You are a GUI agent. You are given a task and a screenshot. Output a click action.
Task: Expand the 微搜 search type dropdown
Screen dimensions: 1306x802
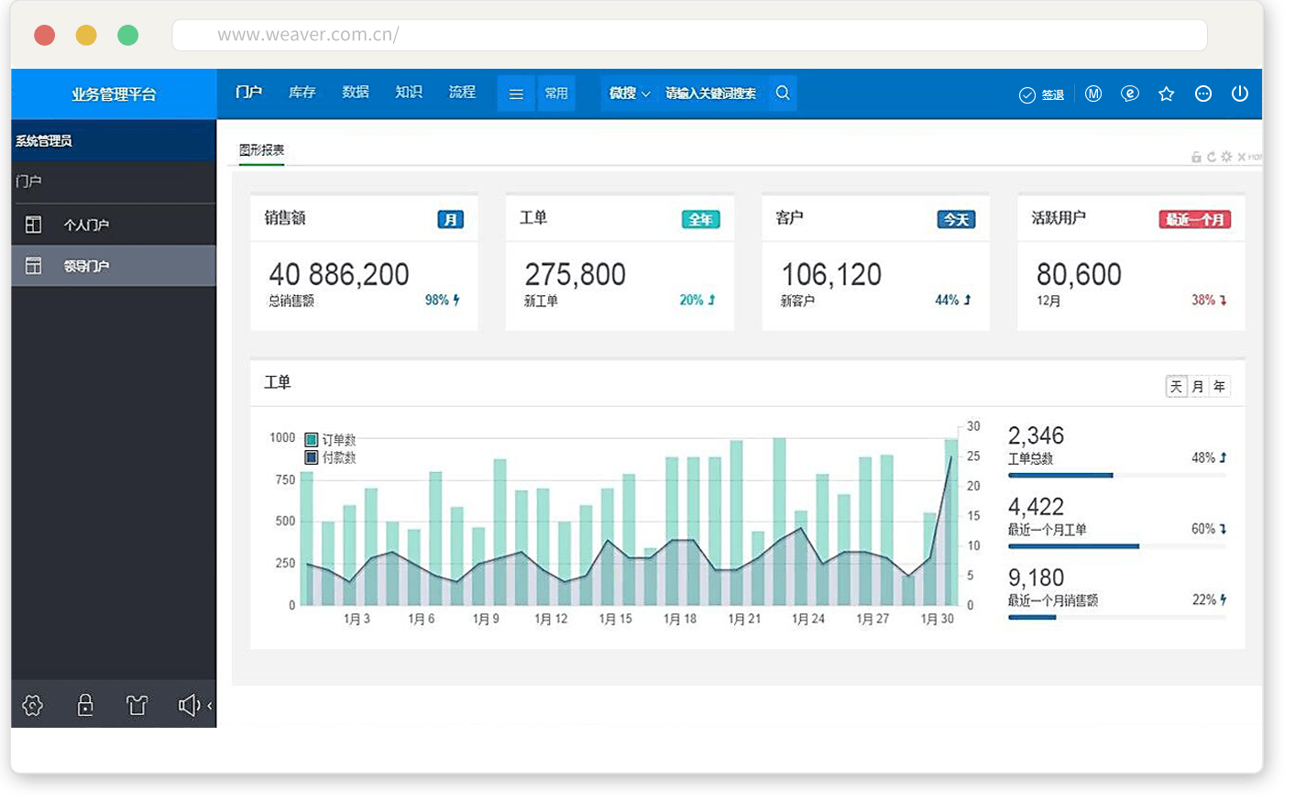coord(629,93)
